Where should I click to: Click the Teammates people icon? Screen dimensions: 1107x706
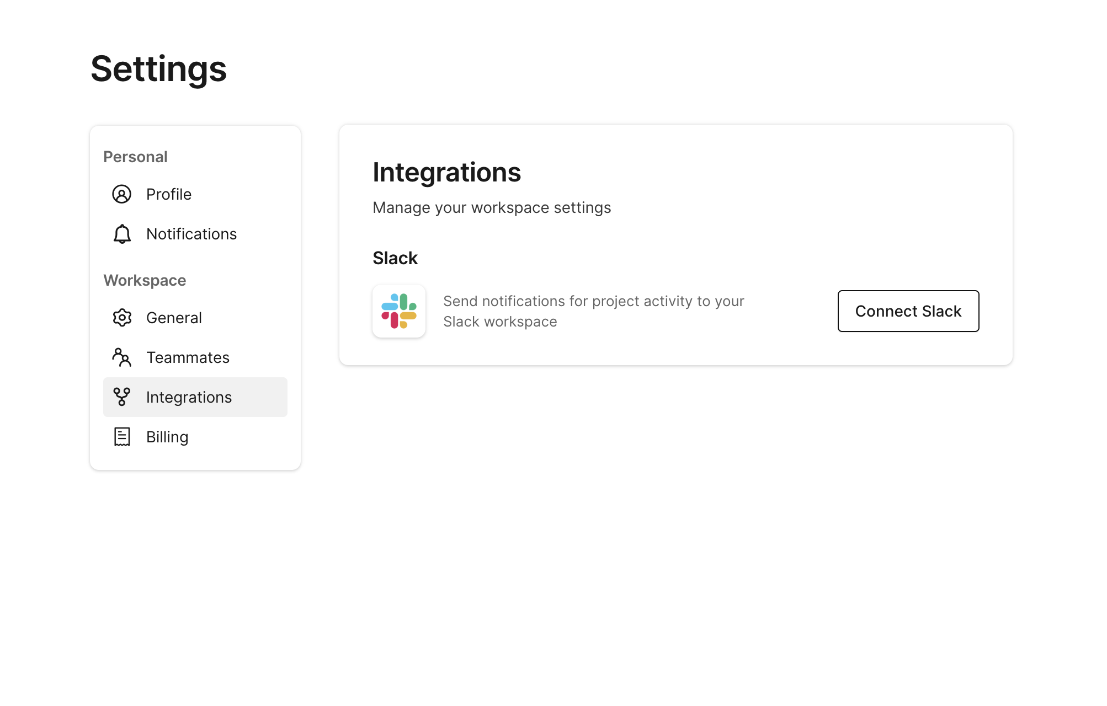point(121,357)
